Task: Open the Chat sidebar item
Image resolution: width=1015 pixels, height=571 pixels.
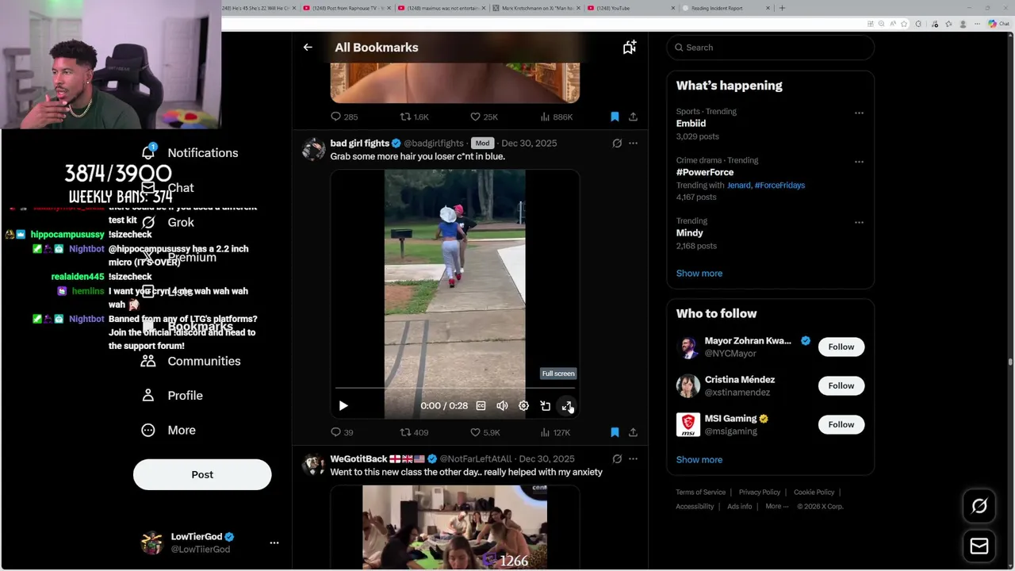Action: (167, 188)
